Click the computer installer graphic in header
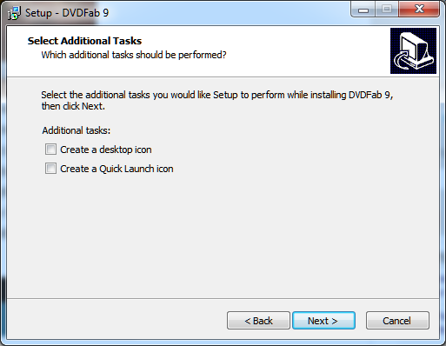The width and height of the screenshot is (446, 346). (413, 50)
